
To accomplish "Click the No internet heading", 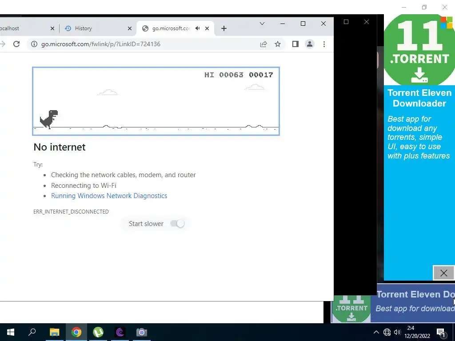I will 60,147.
